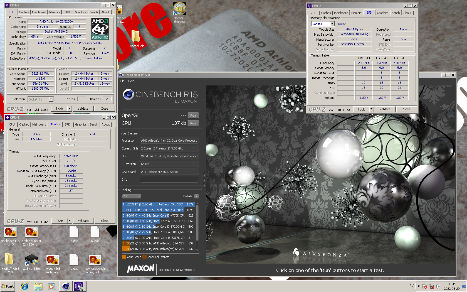Expand Tools dropdown arrow in SPD tab window
The height and width of the screenshot is (292, 467).
(x=372, y=109)
